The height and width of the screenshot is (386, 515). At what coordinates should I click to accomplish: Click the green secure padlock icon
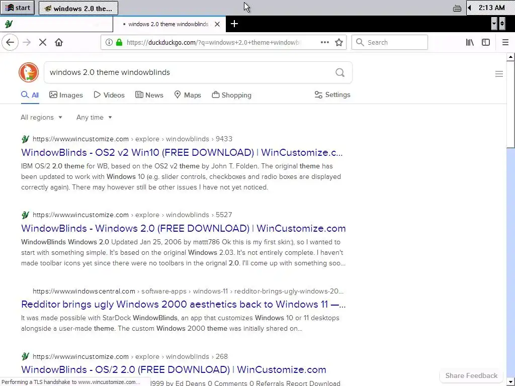click(119, 42)
